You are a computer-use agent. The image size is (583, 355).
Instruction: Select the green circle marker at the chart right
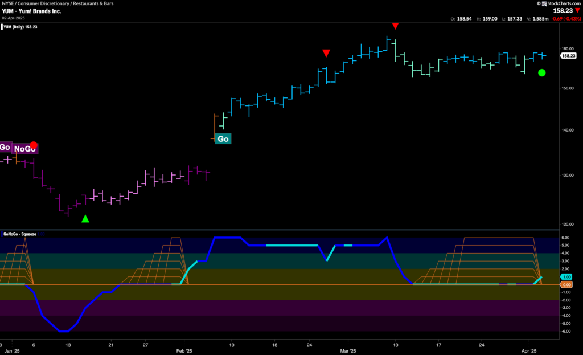coord(541,73)
